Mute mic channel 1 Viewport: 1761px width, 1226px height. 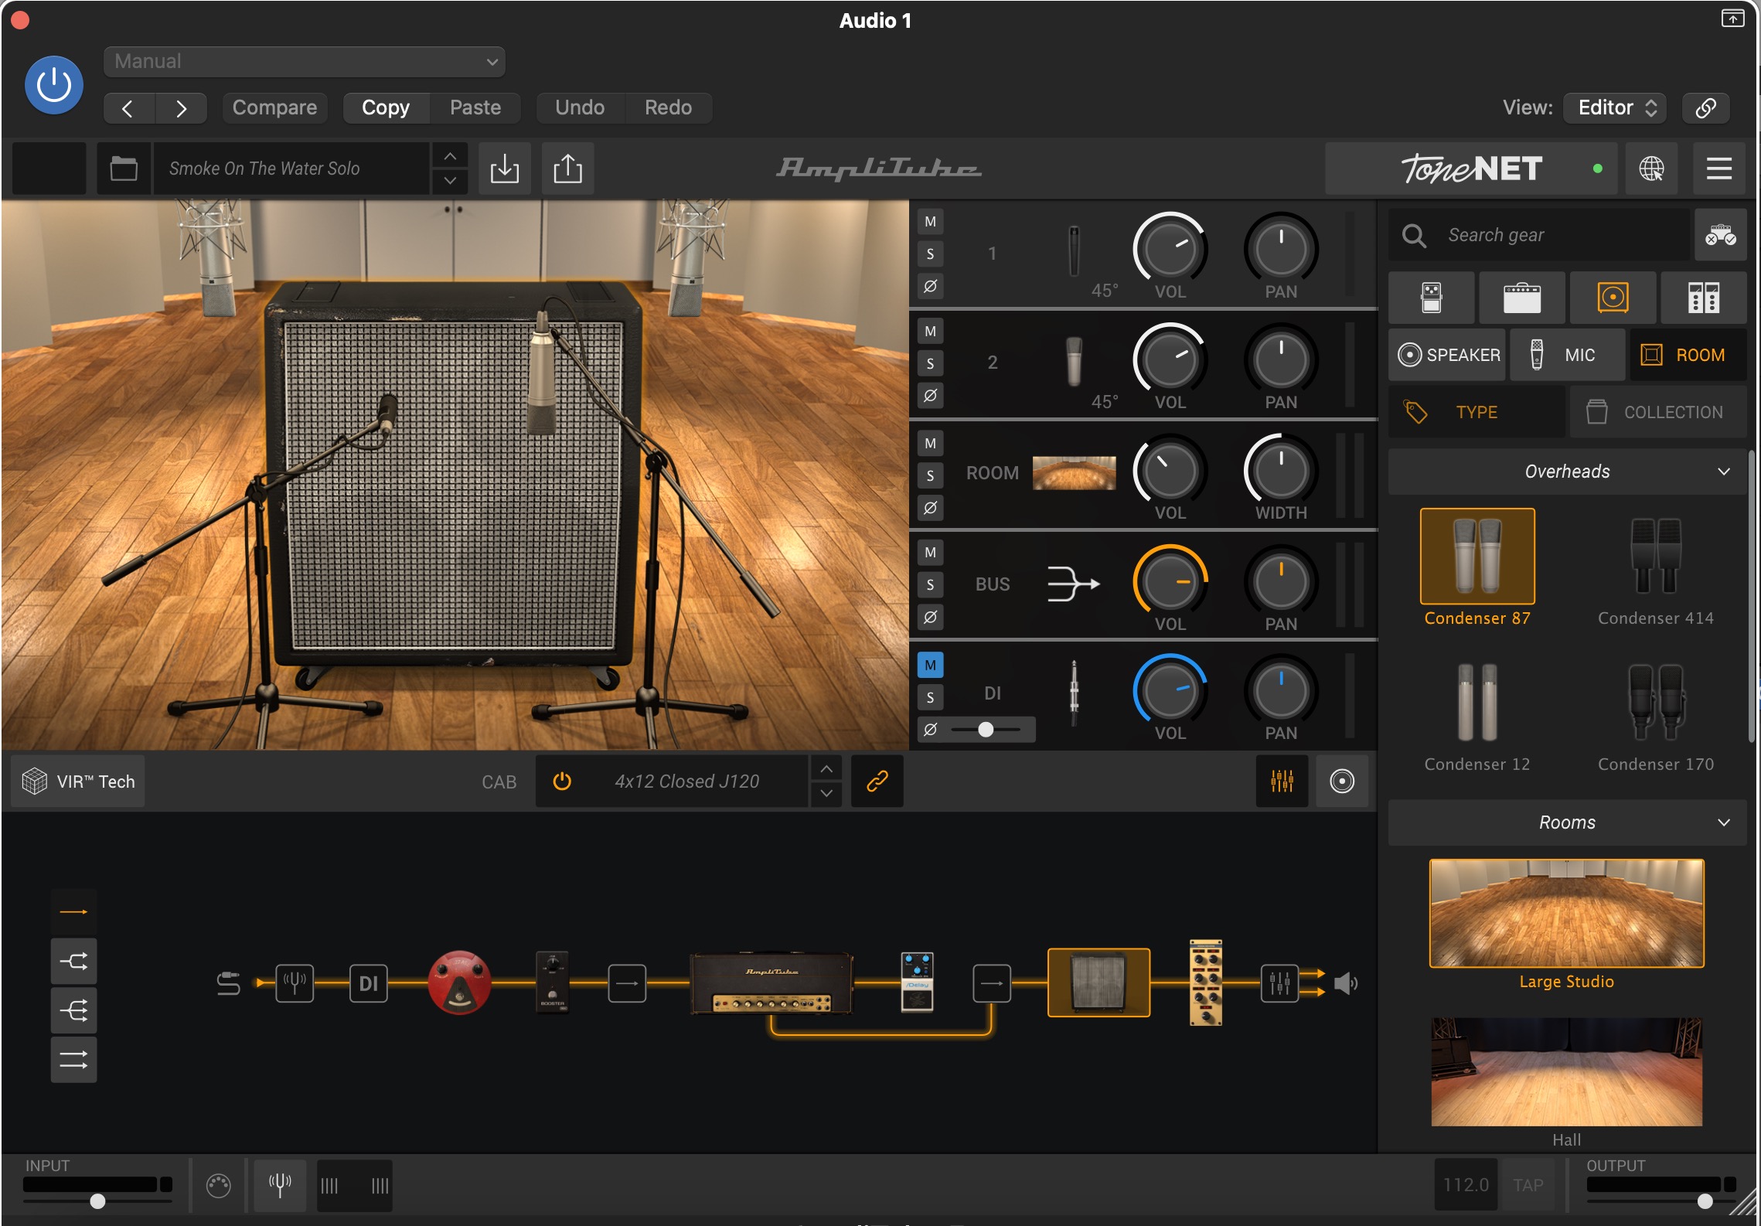pyautogui.click(x=931, y=222)
